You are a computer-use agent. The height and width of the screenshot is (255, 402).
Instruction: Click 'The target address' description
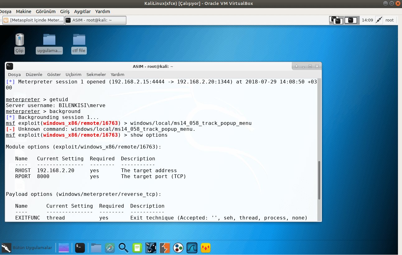point(149,171)
